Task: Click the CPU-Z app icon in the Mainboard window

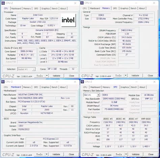Action: (x=3, y=82)
